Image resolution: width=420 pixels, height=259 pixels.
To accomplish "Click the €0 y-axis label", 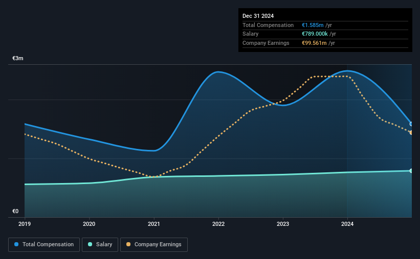I will coord(15,211).
